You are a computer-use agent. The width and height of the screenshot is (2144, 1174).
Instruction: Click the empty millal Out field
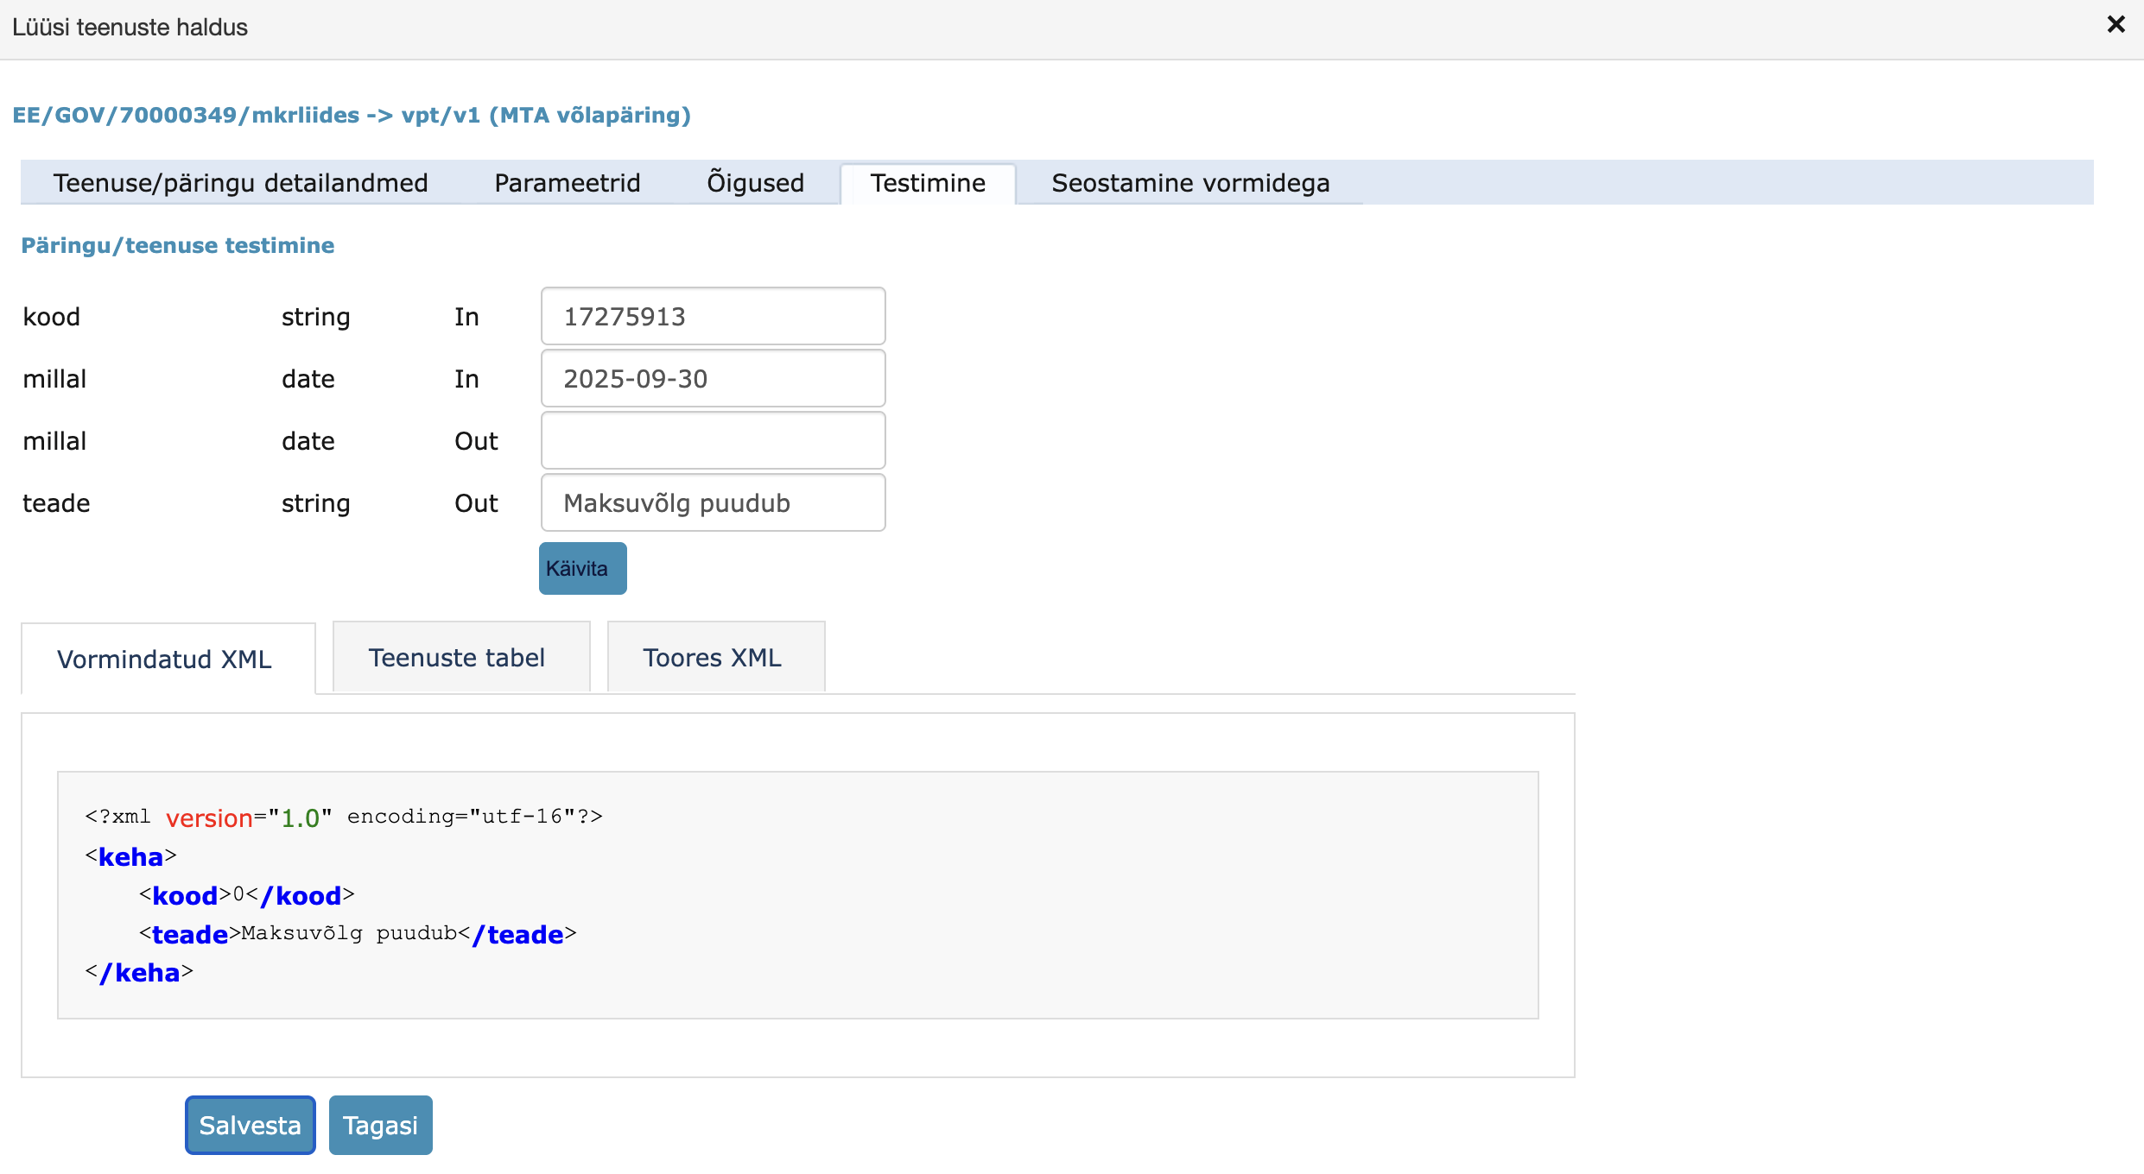coord(713,441)
